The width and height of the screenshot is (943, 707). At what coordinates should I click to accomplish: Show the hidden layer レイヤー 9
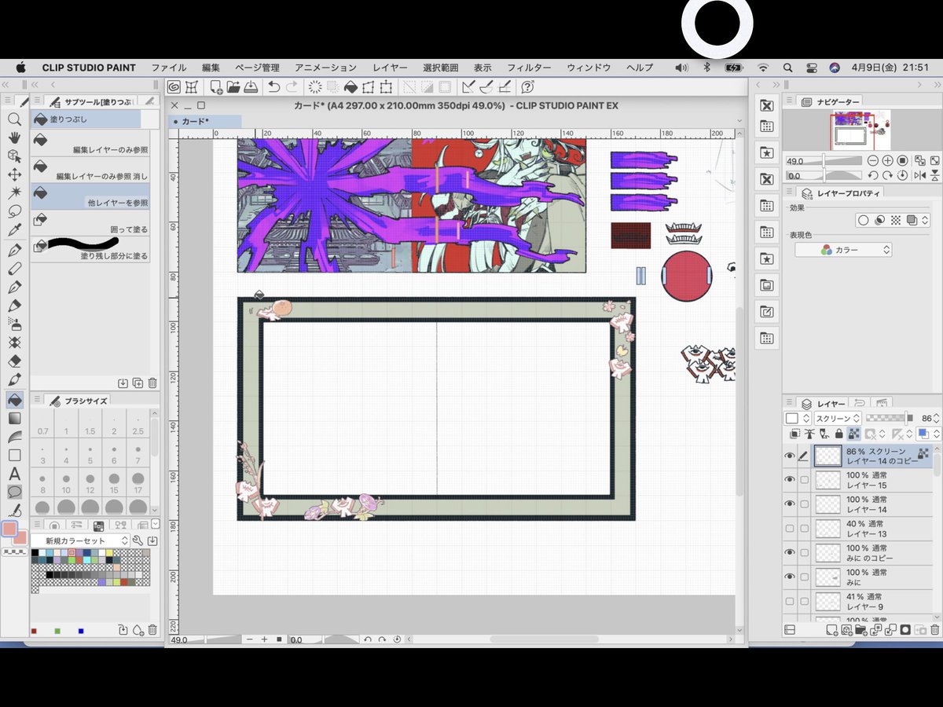790,601
